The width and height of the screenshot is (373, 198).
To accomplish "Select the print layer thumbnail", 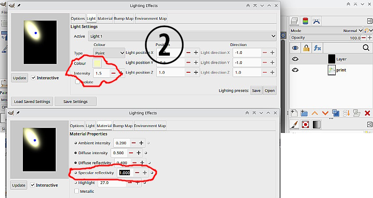I will 332,70.
